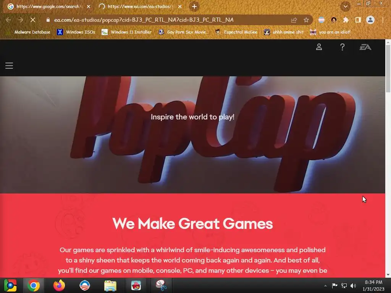This screenshot has width=391, height=293.
Task: Show hidden system tray icons
Action: tap(325, 286)
